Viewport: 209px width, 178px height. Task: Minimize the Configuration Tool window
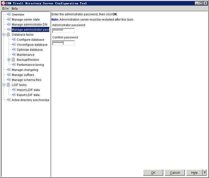pyautogui.click(x=197, y=3)
